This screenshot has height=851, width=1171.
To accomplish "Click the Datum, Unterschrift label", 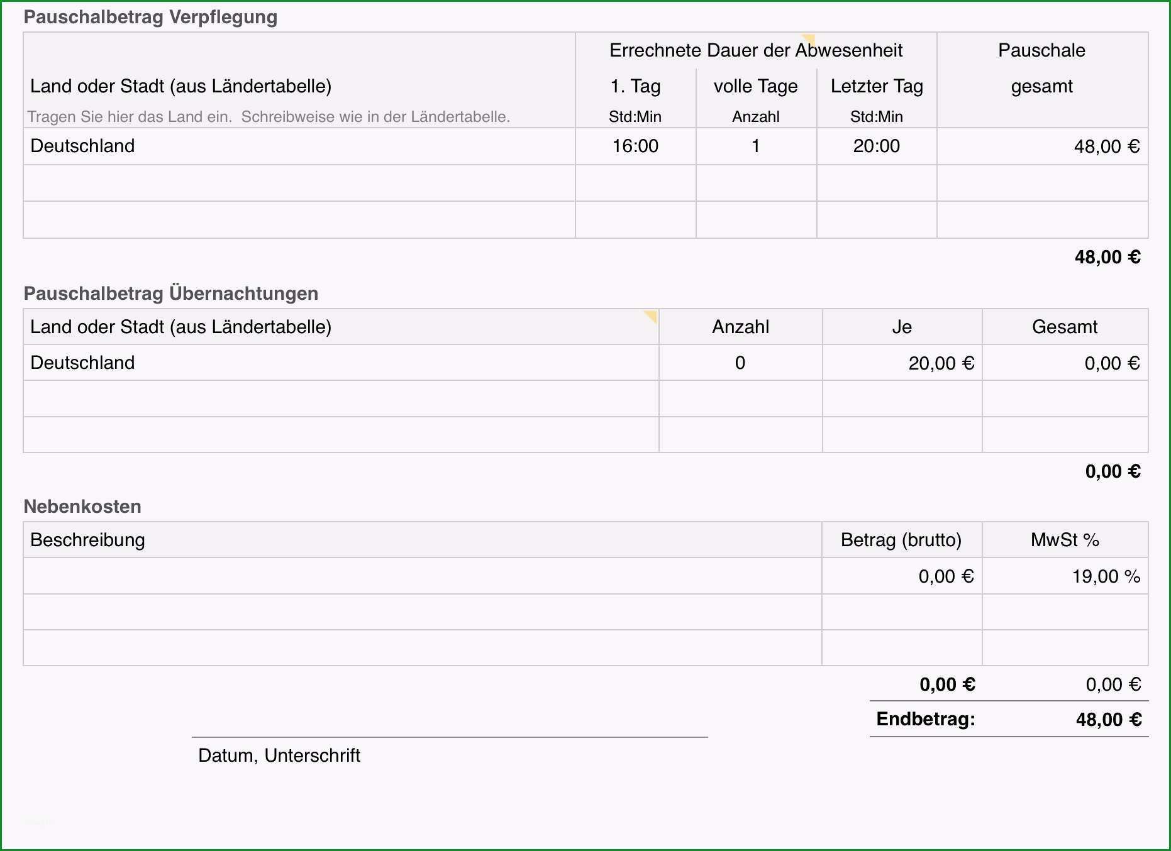I will pos(279,755).
